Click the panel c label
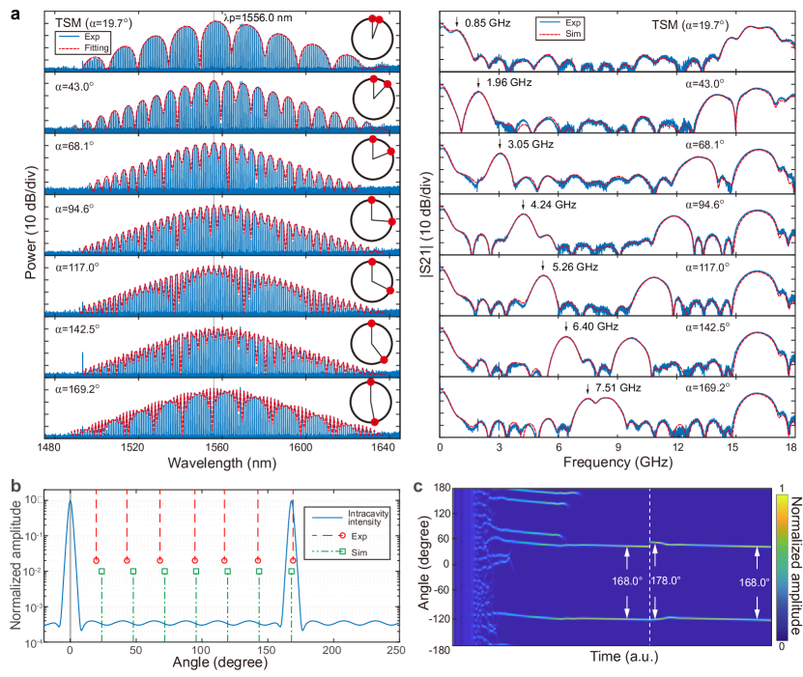803x677 pixels. coord(416,485)
